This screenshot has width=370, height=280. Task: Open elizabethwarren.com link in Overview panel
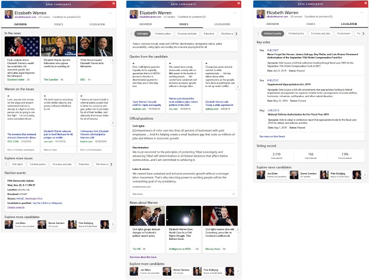pos(25,17)
